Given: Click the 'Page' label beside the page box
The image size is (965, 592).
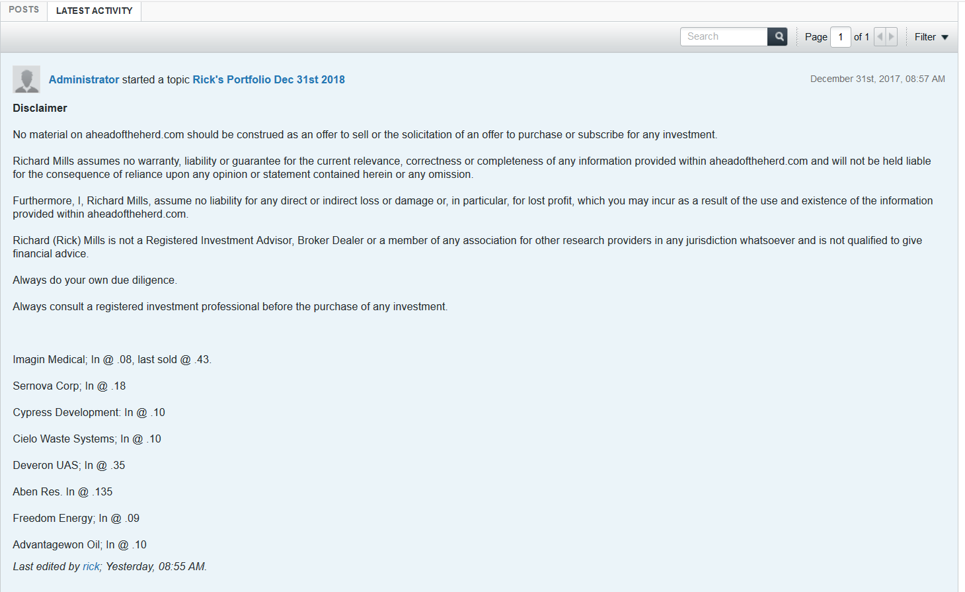Looking at the screenshot, I should click(x=816, y=37).
